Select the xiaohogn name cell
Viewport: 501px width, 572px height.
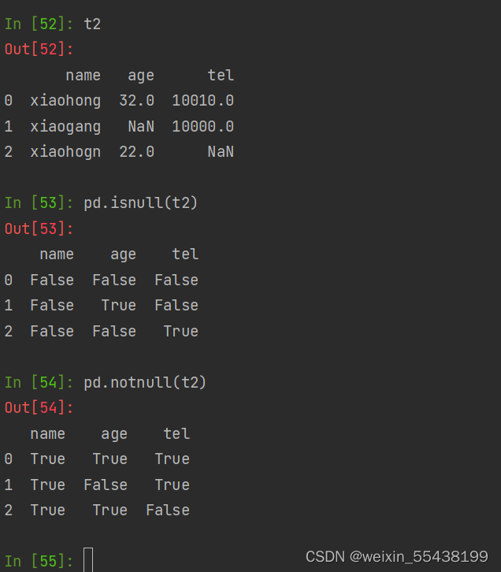click(x=65, y=151)
